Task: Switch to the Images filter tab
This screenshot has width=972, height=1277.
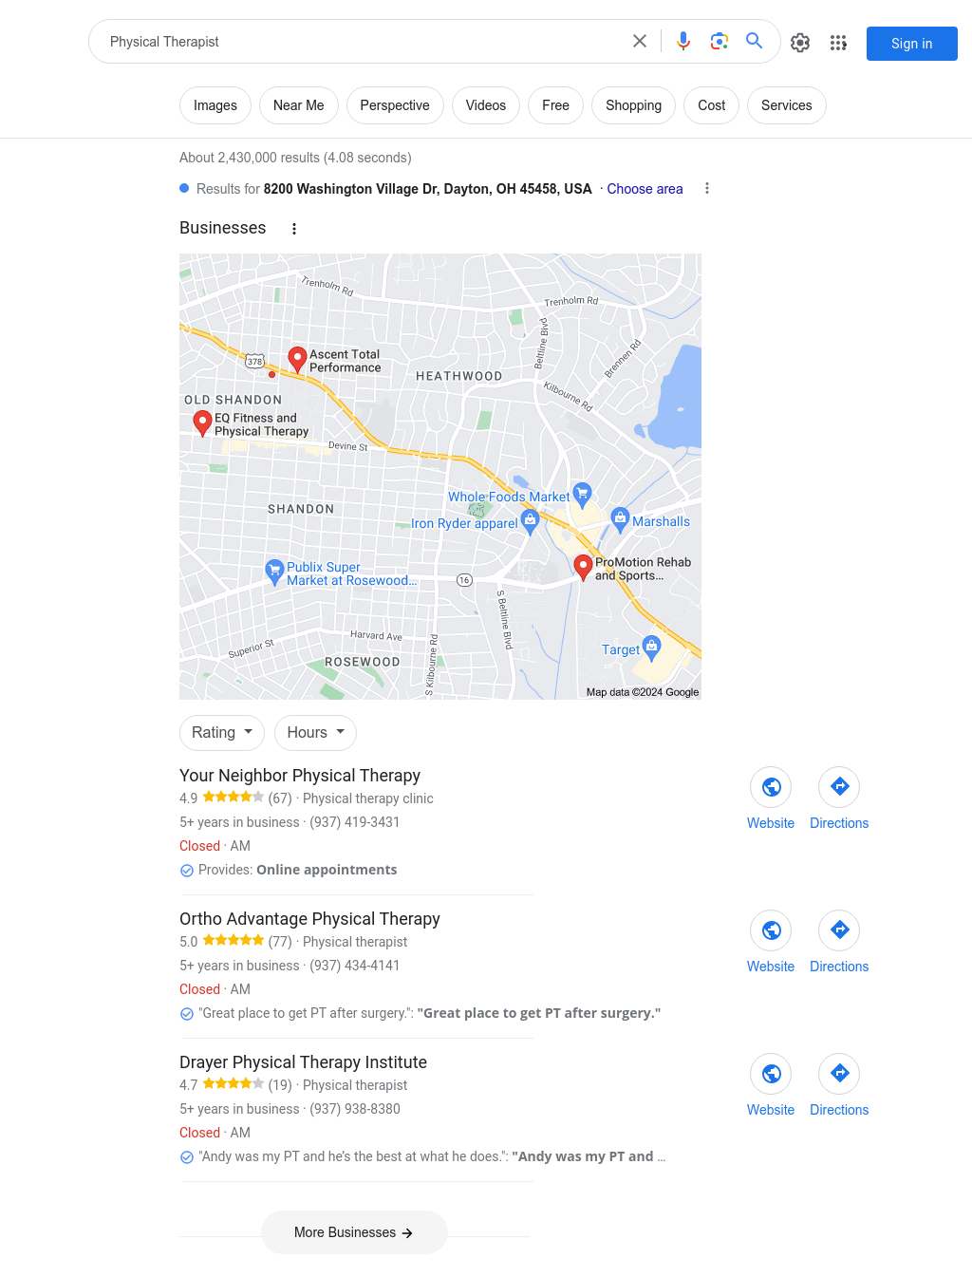Action: pos(215,105)
